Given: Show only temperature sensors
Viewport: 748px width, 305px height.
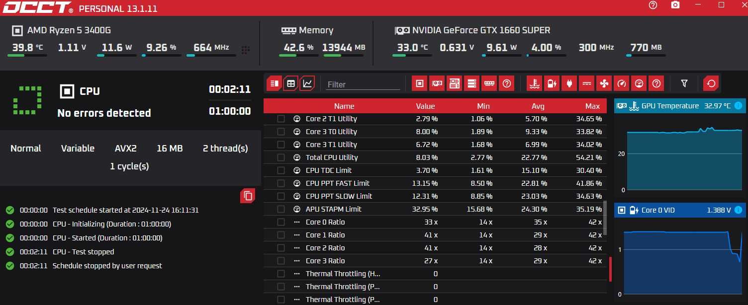Looking at the screenshot, I should pos(535,83).
